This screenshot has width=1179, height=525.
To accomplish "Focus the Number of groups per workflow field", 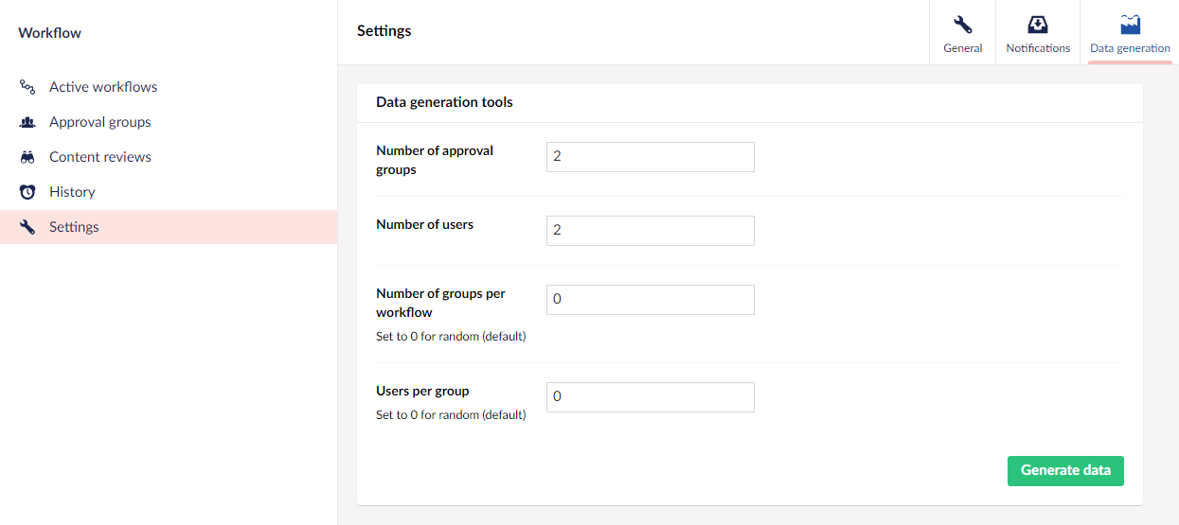I will [651, 300].
